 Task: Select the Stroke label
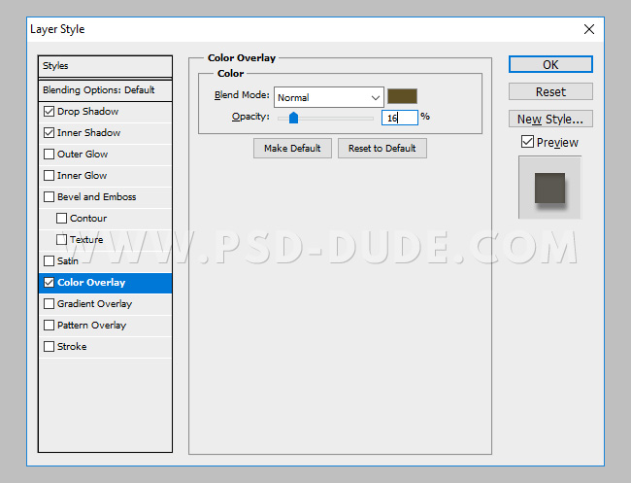[72, 346]
